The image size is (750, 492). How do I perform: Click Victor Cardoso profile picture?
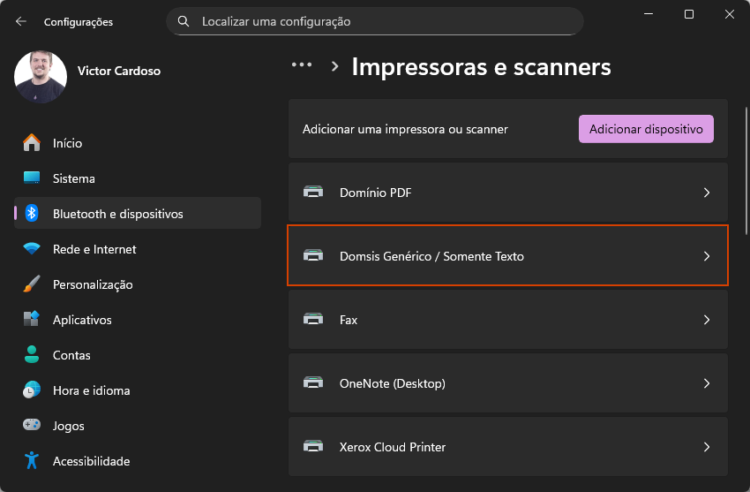[41, 77]
